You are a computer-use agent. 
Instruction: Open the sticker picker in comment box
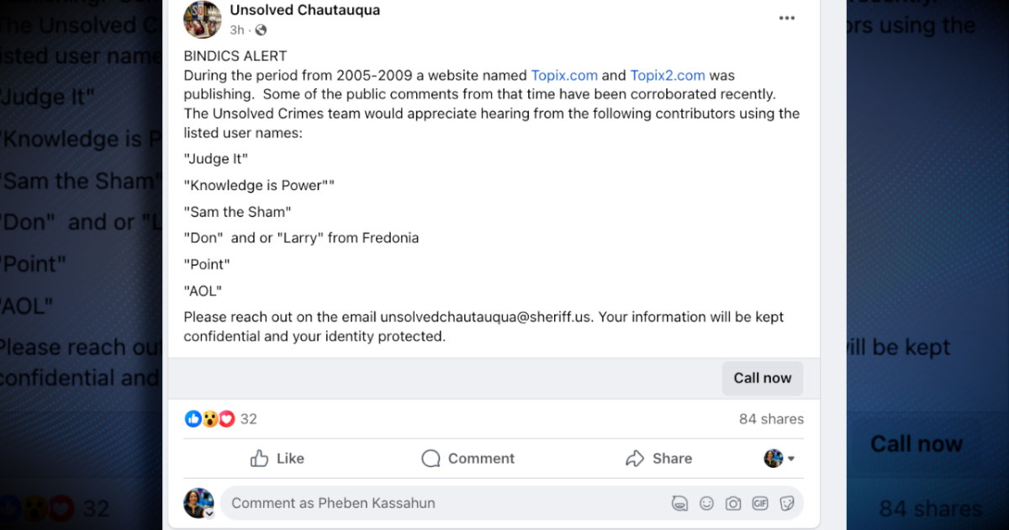787,503
